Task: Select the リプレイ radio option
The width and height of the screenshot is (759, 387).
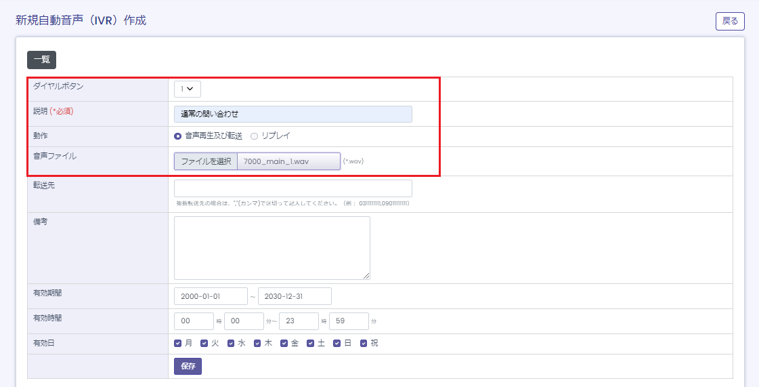Action: (x=255, y=136)
